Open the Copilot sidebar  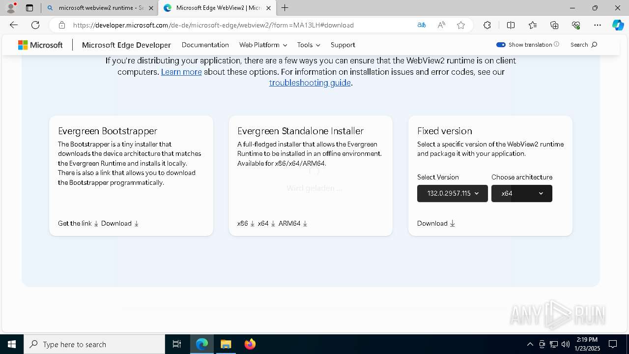pyautogui.click(x=618, y=25)
